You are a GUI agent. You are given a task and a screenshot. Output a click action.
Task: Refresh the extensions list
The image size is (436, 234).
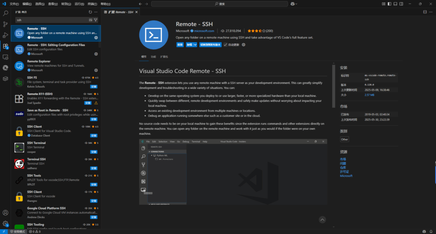tap(90, 12)
